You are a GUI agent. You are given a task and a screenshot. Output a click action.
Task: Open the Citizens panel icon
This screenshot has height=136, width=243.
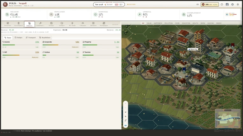click(x=83, y=23)
